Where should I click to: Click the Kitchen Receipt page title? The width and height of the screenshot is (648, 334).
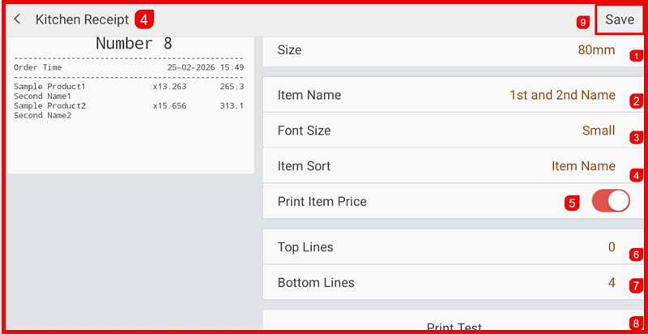[x=82, y=19]
